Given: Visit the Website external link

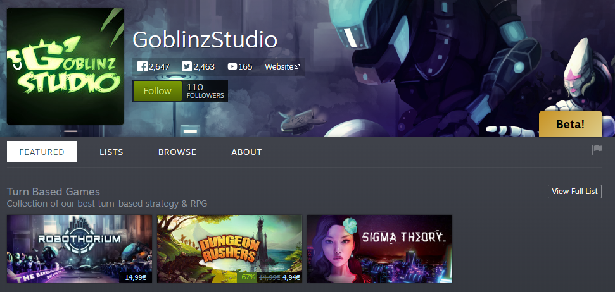Looking at the screenshot, I should [282, 66].
